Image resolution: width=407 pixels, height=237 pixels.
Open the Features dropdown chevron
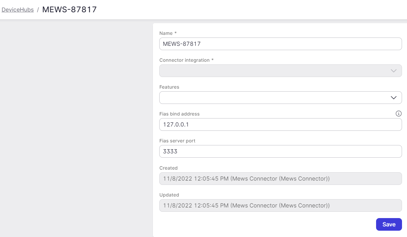(393, 98)
